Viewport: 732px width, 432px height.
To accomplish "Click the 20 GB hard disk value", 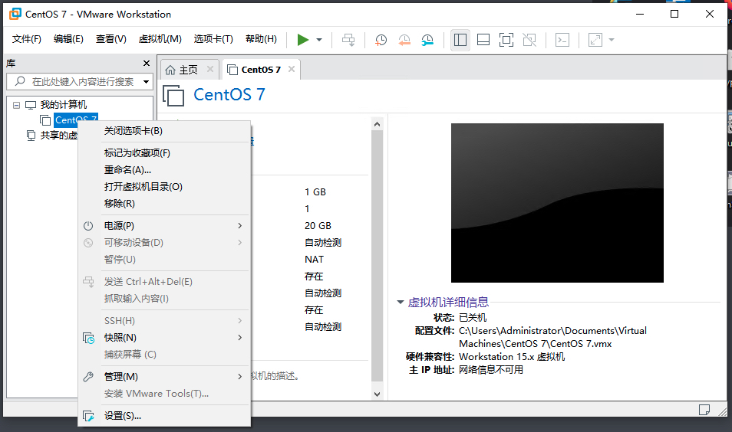I will 318,225.
